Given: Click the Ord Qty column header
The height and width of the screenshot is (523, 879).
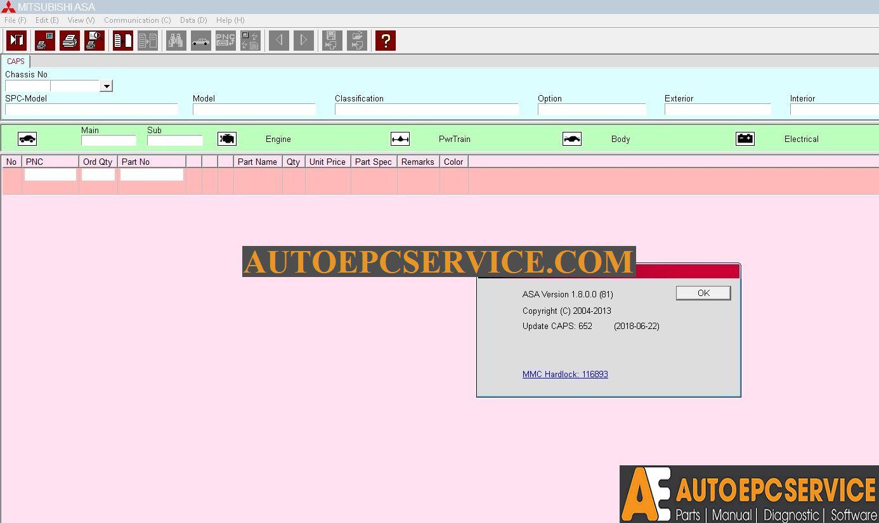Looking at the screenshot, I should [x=98, y=162].
